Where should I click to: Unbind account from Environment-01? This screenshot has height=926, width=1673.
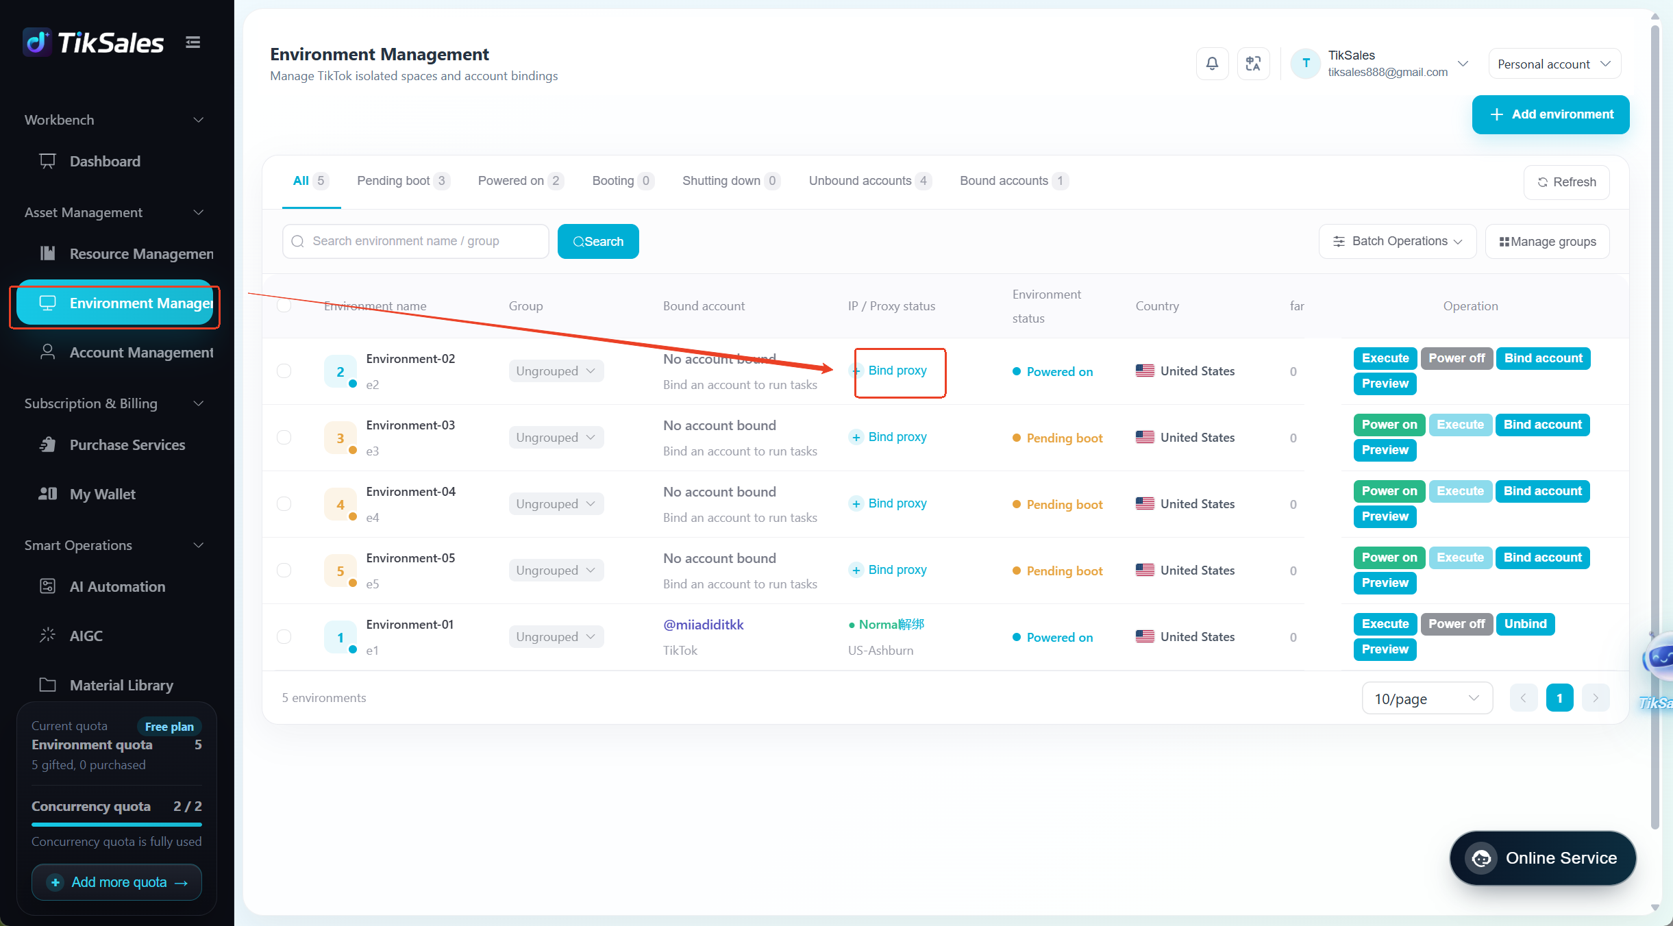(x=1526, y=624)
